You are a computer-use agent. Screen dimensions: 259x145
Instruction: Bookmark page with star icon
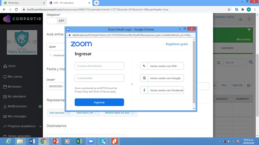tap(229, 10)
